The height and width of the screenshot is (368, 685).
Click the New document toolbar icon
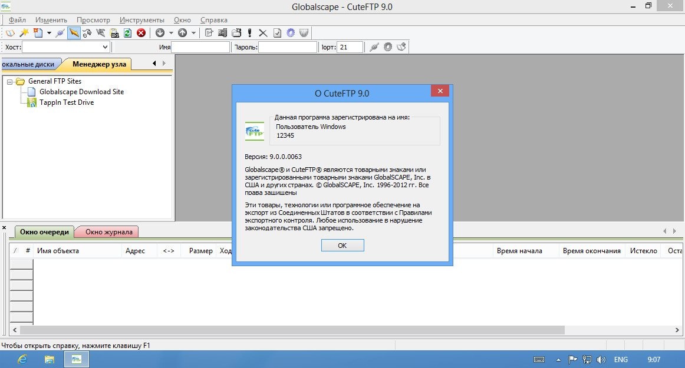click(x=38, y=33)
